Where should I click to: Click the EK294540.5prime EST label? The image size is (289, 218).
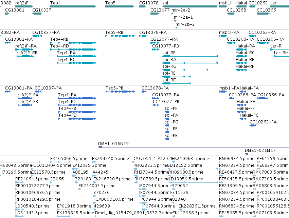tap(110, 159)
